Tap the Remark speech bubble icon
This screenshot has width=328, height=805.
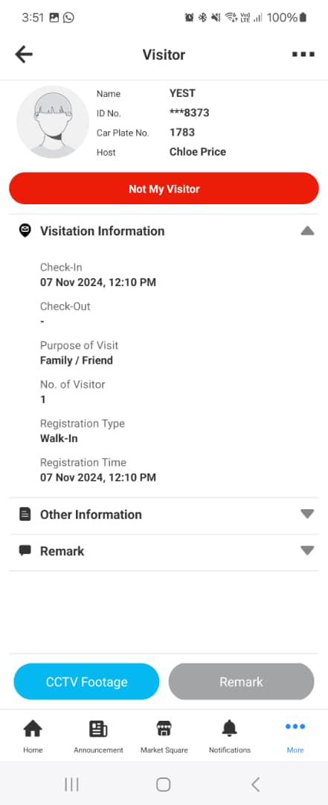click(25, 550)
